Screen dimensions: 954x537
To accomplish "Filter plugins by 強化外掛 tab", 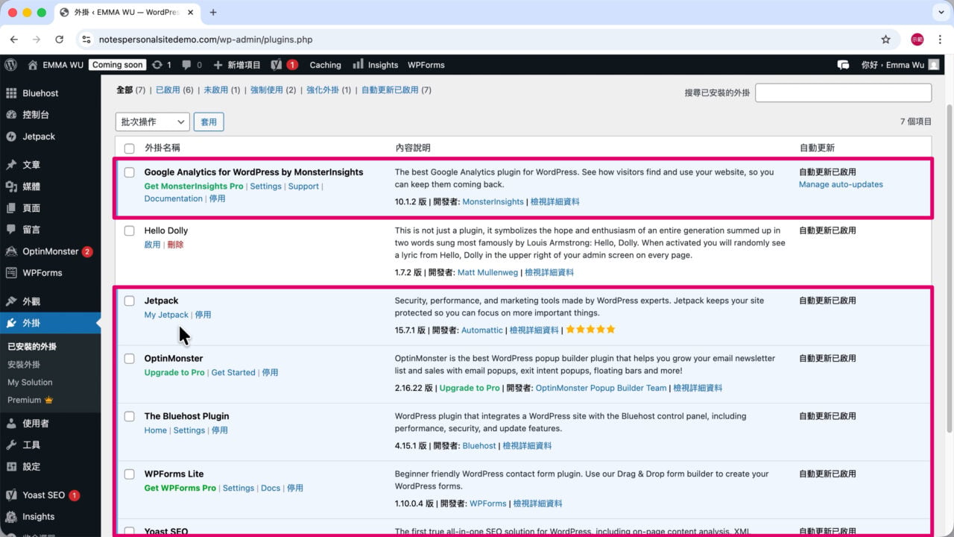I will (x=322, y=90).
